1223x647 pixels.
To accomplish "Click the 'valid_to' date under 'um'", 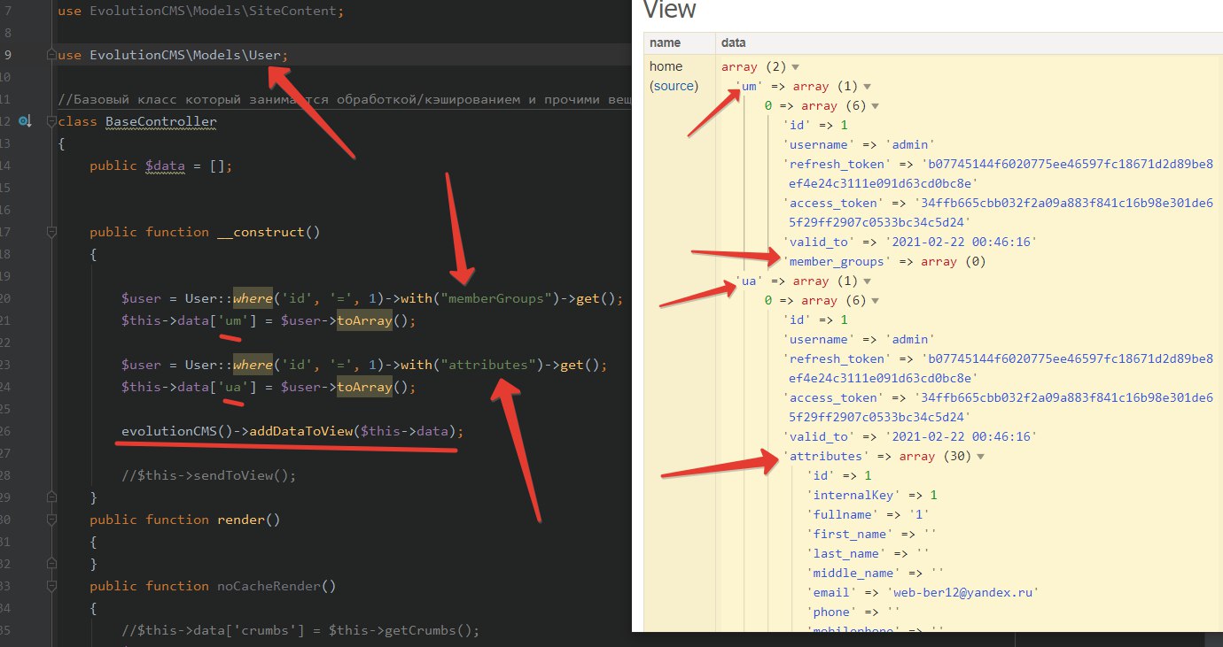I will (x=961, y=243).
